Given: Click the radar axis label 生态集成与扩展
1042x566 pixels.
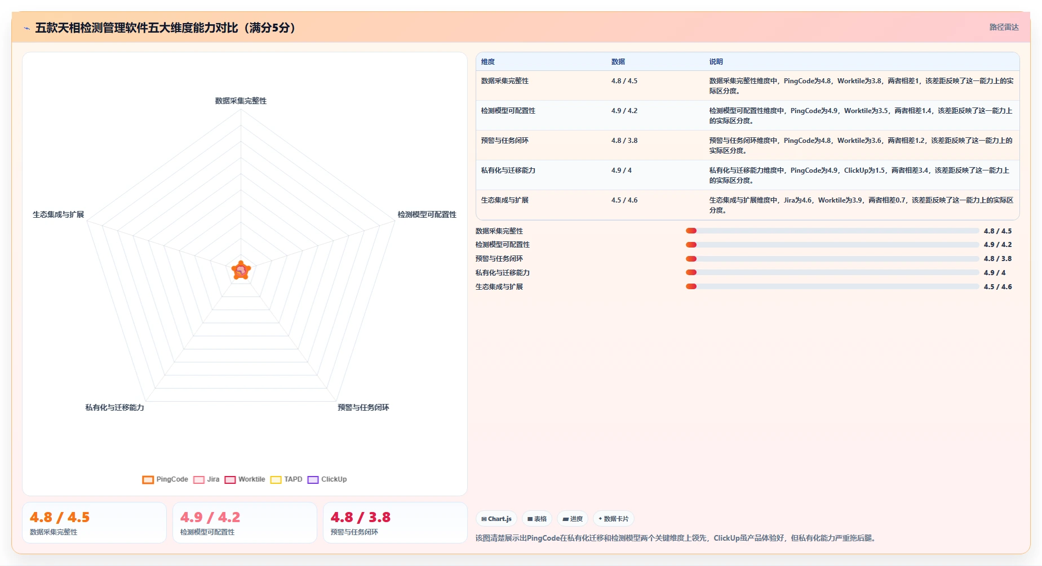Looking at the screenshot, I should (x=58, y=214).
